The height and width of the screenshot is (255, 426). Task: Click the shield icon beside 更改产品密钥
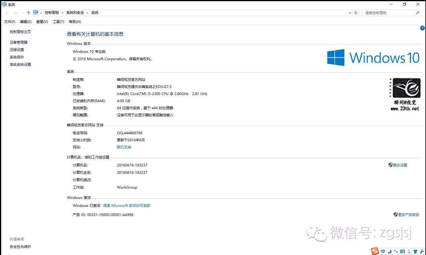click(x=396, y=215)
